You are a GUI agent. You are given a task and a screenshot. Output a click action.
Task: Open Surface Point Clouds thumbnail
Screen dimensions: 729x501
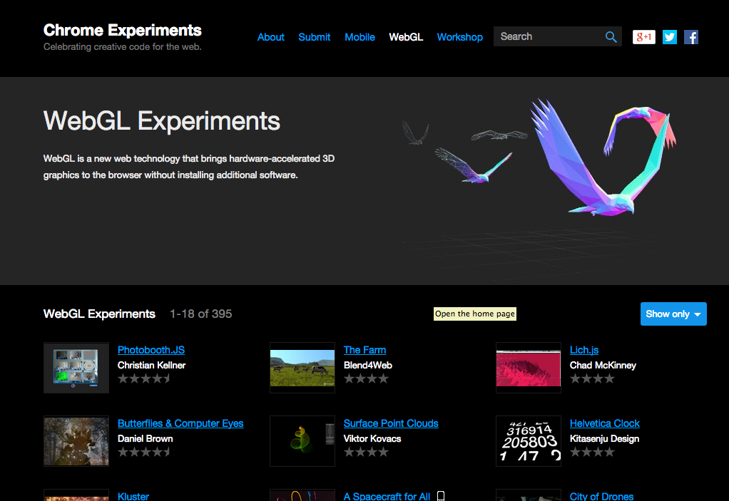[302, 441]
